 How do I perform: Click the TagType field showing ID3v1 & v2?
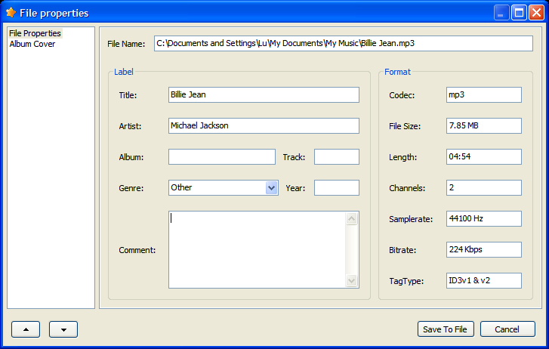tap(484, 281)
